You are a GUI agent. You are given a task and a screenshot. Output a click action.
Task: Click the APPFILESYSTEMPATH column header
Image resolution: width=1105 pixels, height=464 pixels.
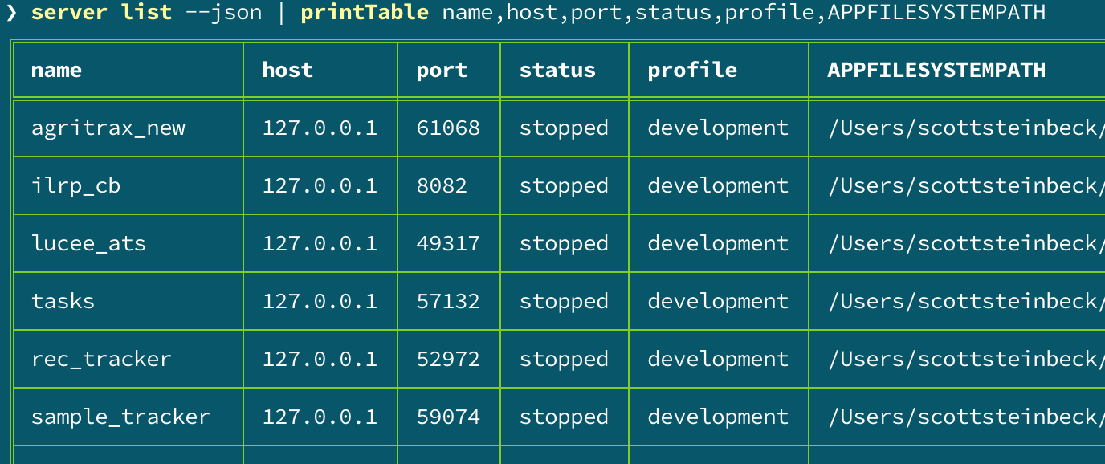point(936,71)
